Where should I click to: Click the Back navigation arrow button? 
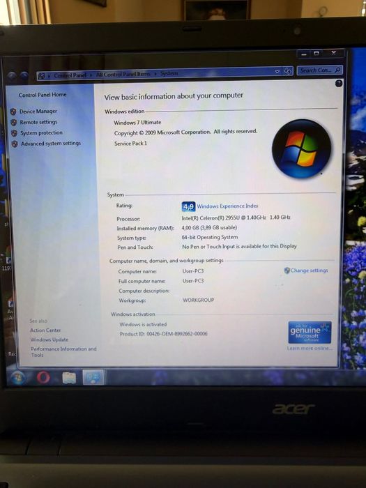coord(12,76)
